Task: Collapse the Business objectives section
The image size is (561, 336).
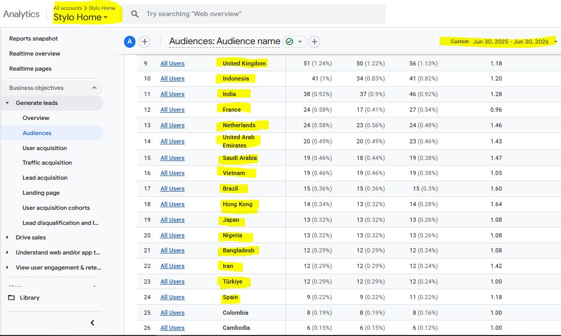Action: [x=94, y=88]
